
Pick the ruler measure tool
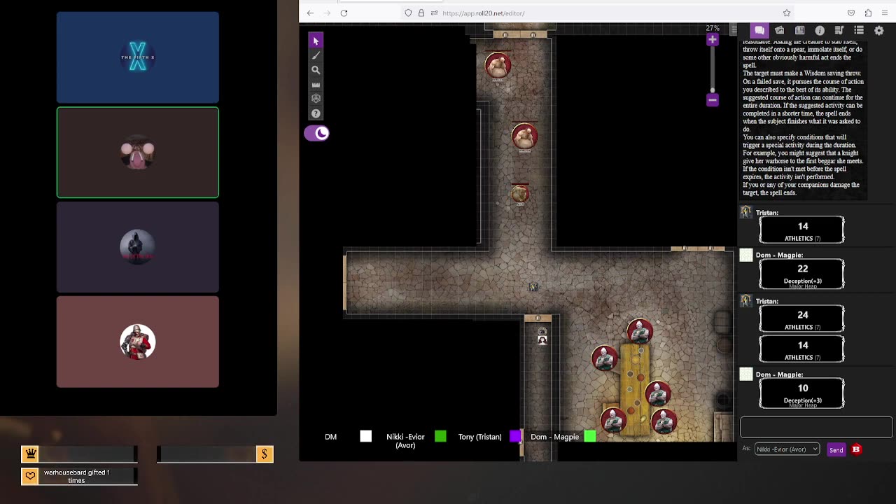(316, 85)
